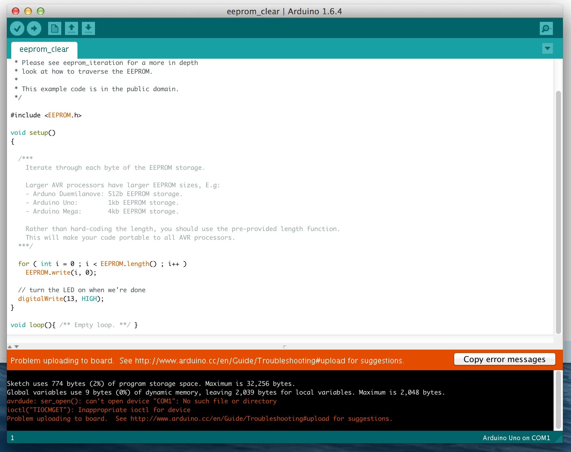
Task: Click the 'Problem uploading to board' console line
Action: pyautogui.click(x=200, y=419)
